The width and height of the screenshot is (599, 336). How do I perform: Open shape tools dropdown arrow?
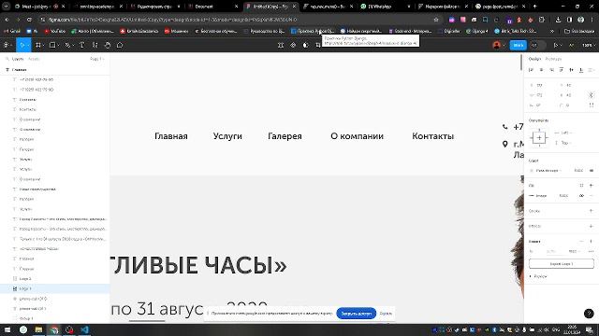58,46
